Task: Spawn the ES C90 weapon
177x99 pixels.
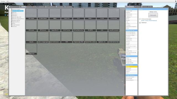Action: pos(102,14)
